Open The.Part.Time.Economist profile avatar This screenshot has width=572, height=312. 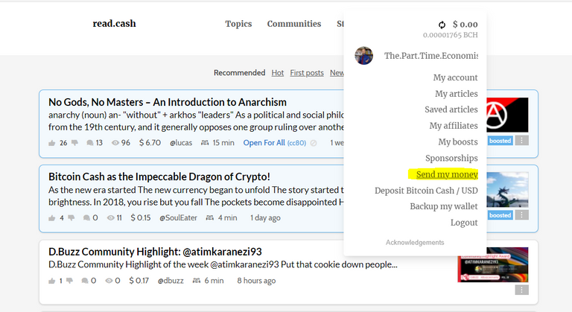(x=363, y=55)
